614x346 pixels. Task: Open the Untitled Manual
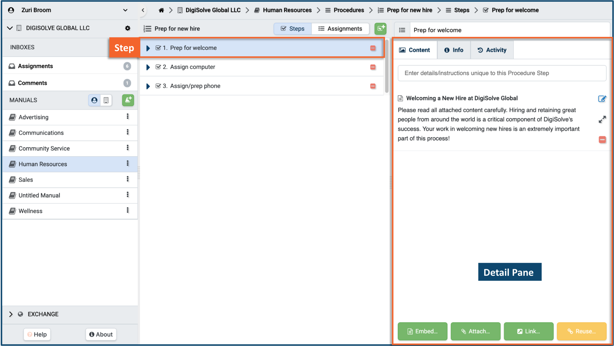[39, 195]
